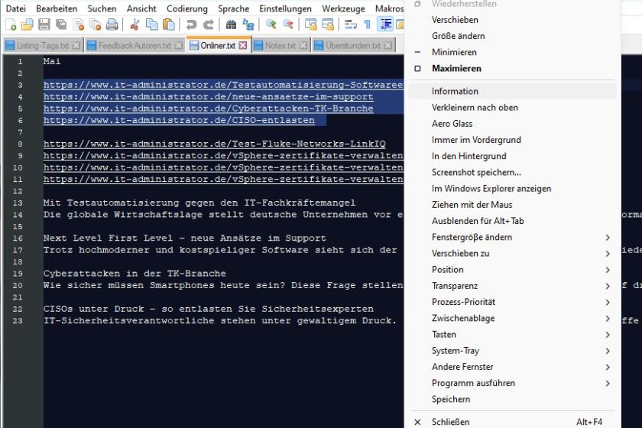Click the Redo arrow icon
The width and height of the screenshot is (642, 428).
coord(209,24)
